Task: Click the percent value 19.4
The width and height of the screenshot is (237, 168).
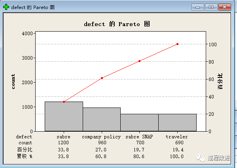Action: (x=178, y=149)
